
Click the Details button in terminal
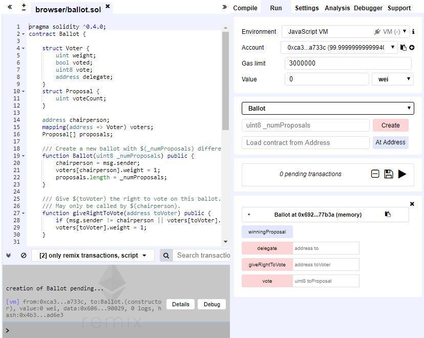(x=181, y=304)
